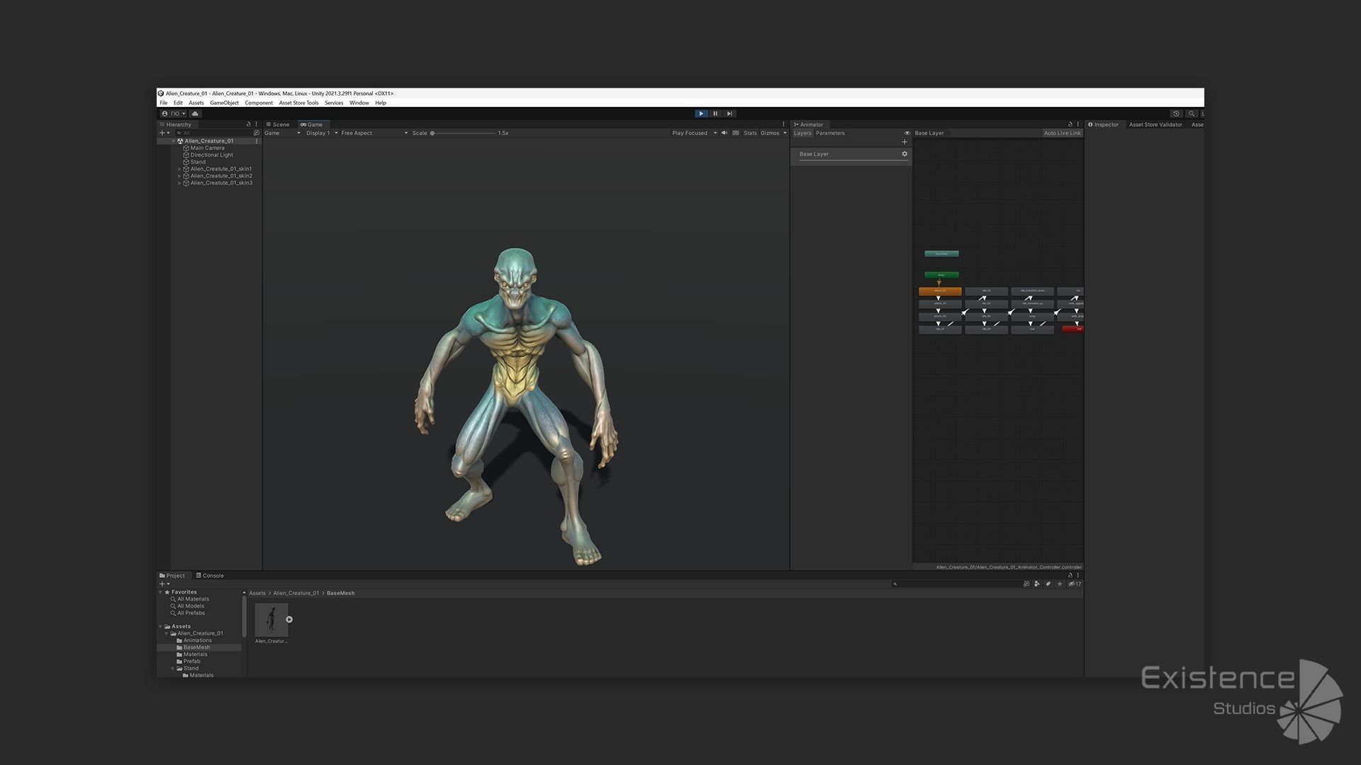Toggle the Auto Live Link button
The height and width of the screenshot is (765, 1361).
coord(1062,133)
